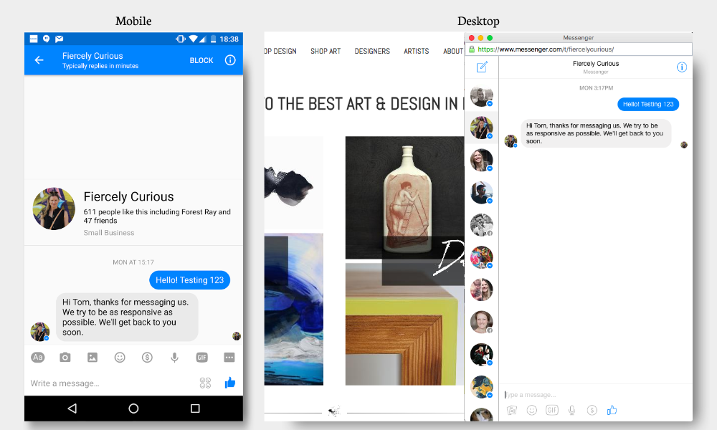Tap the dollar payment icon on mobile

[x=147, y=358]
